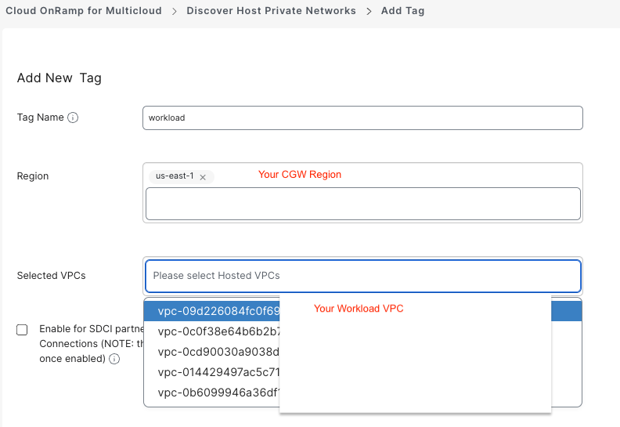
Task: Remove the us-east-1 region chip
Action: point(203,177)
